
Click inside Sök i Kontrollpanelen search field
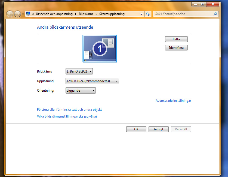click(183, 14)
